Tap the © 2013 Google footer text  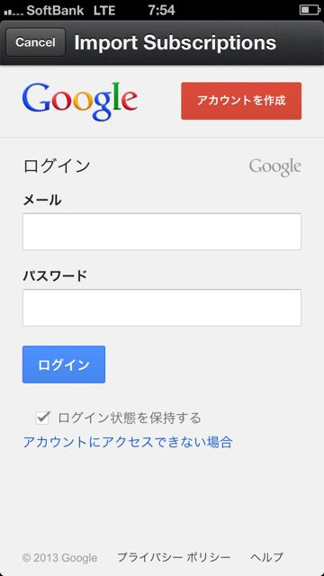coord(59,558)
